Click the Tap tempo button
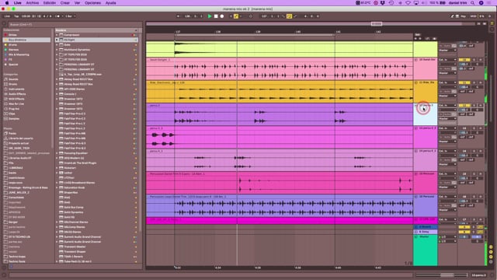The width and height of the screenshot is (497, 280). [16, 16]
